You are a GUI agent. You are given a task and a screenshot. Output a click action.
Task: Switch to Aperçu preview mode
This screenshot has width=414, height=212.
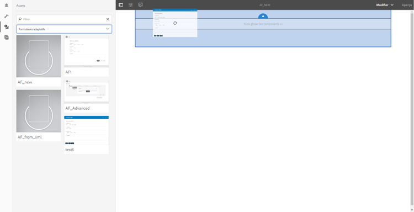click(407, 5)
